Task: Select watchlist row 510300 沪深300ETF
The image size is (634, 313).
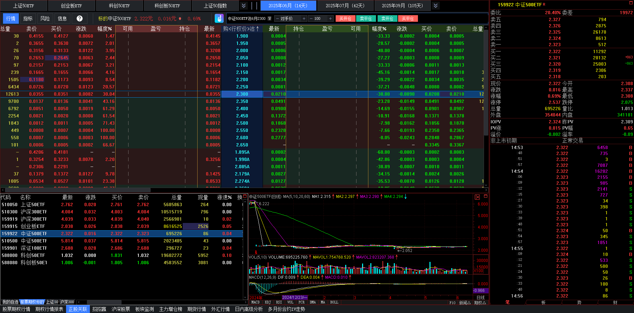Action: (x=122, y=212)
